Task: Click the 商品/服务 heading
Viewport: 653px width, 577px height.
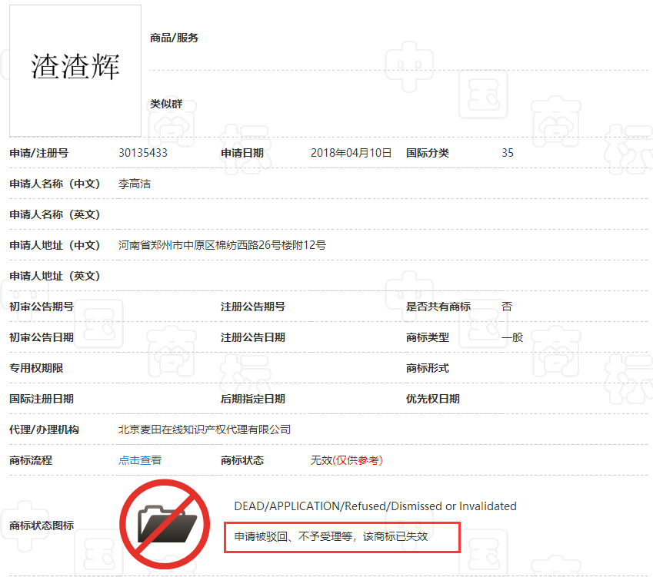Action: pyautogui.click(x=174, y=38)
